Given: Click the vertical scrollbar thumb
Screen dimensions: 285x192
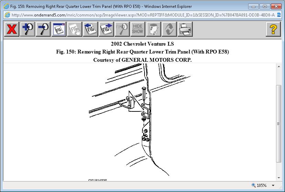Looking at the screenshot, I should (x=279, y=124).
